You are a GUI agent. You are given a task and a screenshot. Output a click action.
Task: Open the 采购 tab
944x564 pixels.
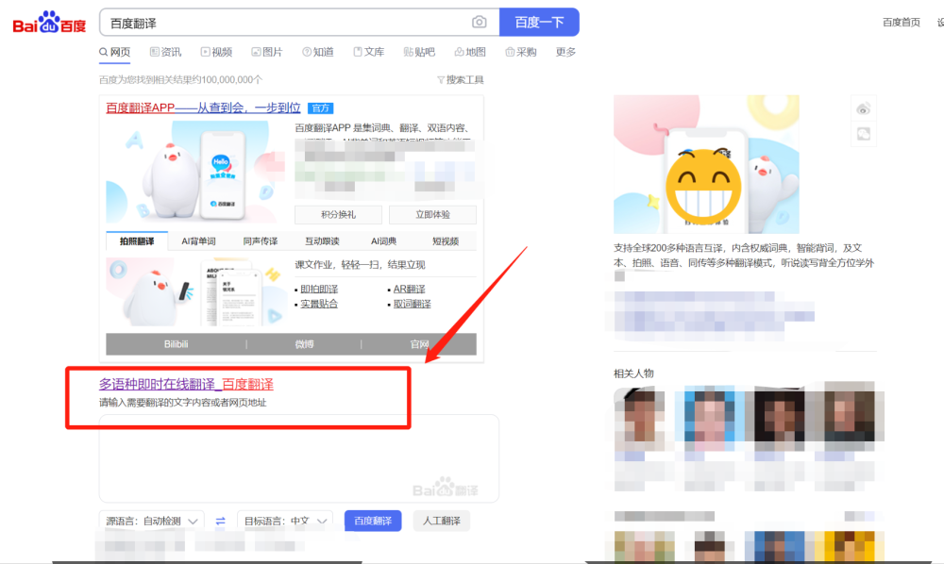click(521, 52)
